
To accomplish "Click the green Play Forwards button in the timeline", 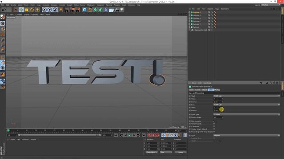I will point(130,136).
